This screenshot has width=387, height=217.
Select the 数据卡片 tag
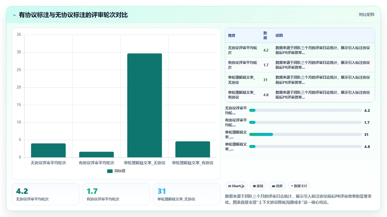click(299, 186)
